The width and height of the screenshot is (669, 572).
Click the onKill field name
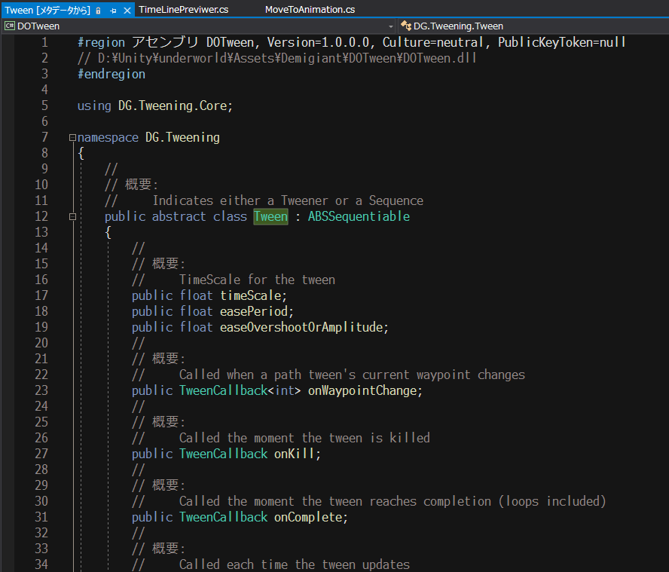pyautogui.click(x=294, y=454)
